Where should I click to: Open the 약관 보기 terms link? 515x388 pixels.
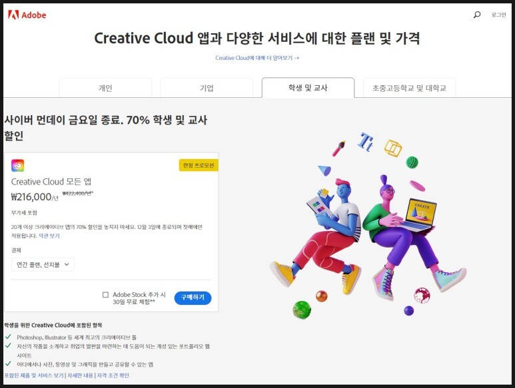coord(49,236)
